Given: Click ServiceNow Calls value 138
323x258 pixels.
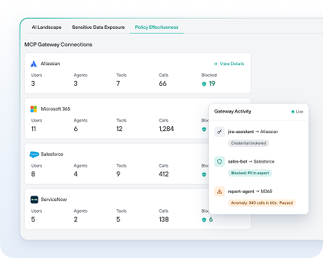Looking at the screenshot, I should point(164,220).
